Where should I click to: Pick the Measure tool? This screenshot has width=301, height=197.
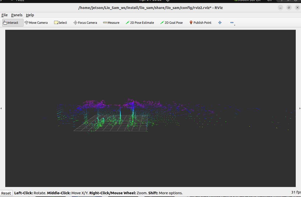click(x=111, y=23)
